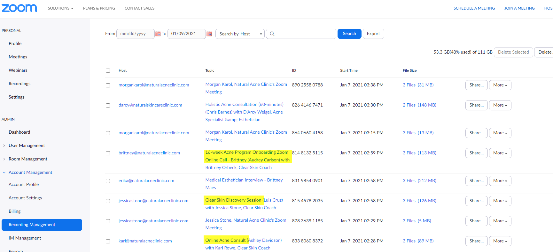The width and height of the screenshot is (553, 252).
Task: Share recording for meeting 826 4146 7471
Action: (476, 105)
